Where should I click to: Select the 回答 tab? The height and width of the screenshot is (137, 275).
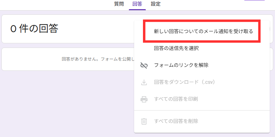(137, 4)
